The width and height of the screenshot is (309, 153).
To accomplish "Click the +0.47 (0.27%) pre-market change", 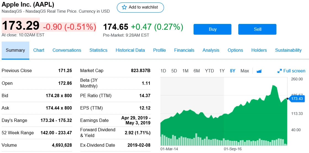I will pos(157,27).
